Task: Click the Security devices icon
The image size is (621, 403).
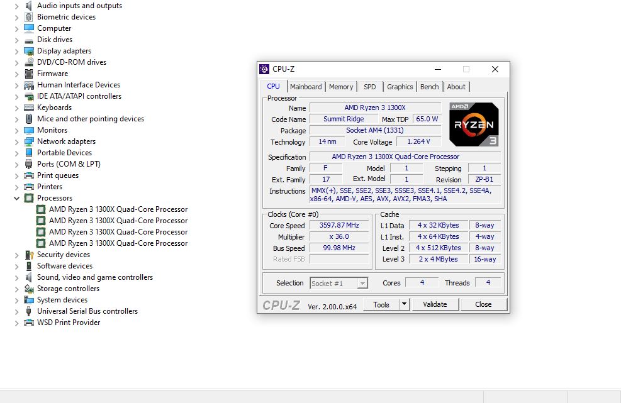Action: [29, 255]
